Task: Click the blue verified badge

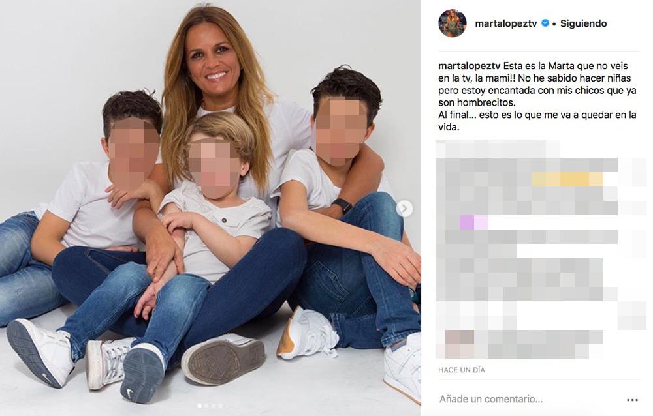Action: [x=545, y=23]
